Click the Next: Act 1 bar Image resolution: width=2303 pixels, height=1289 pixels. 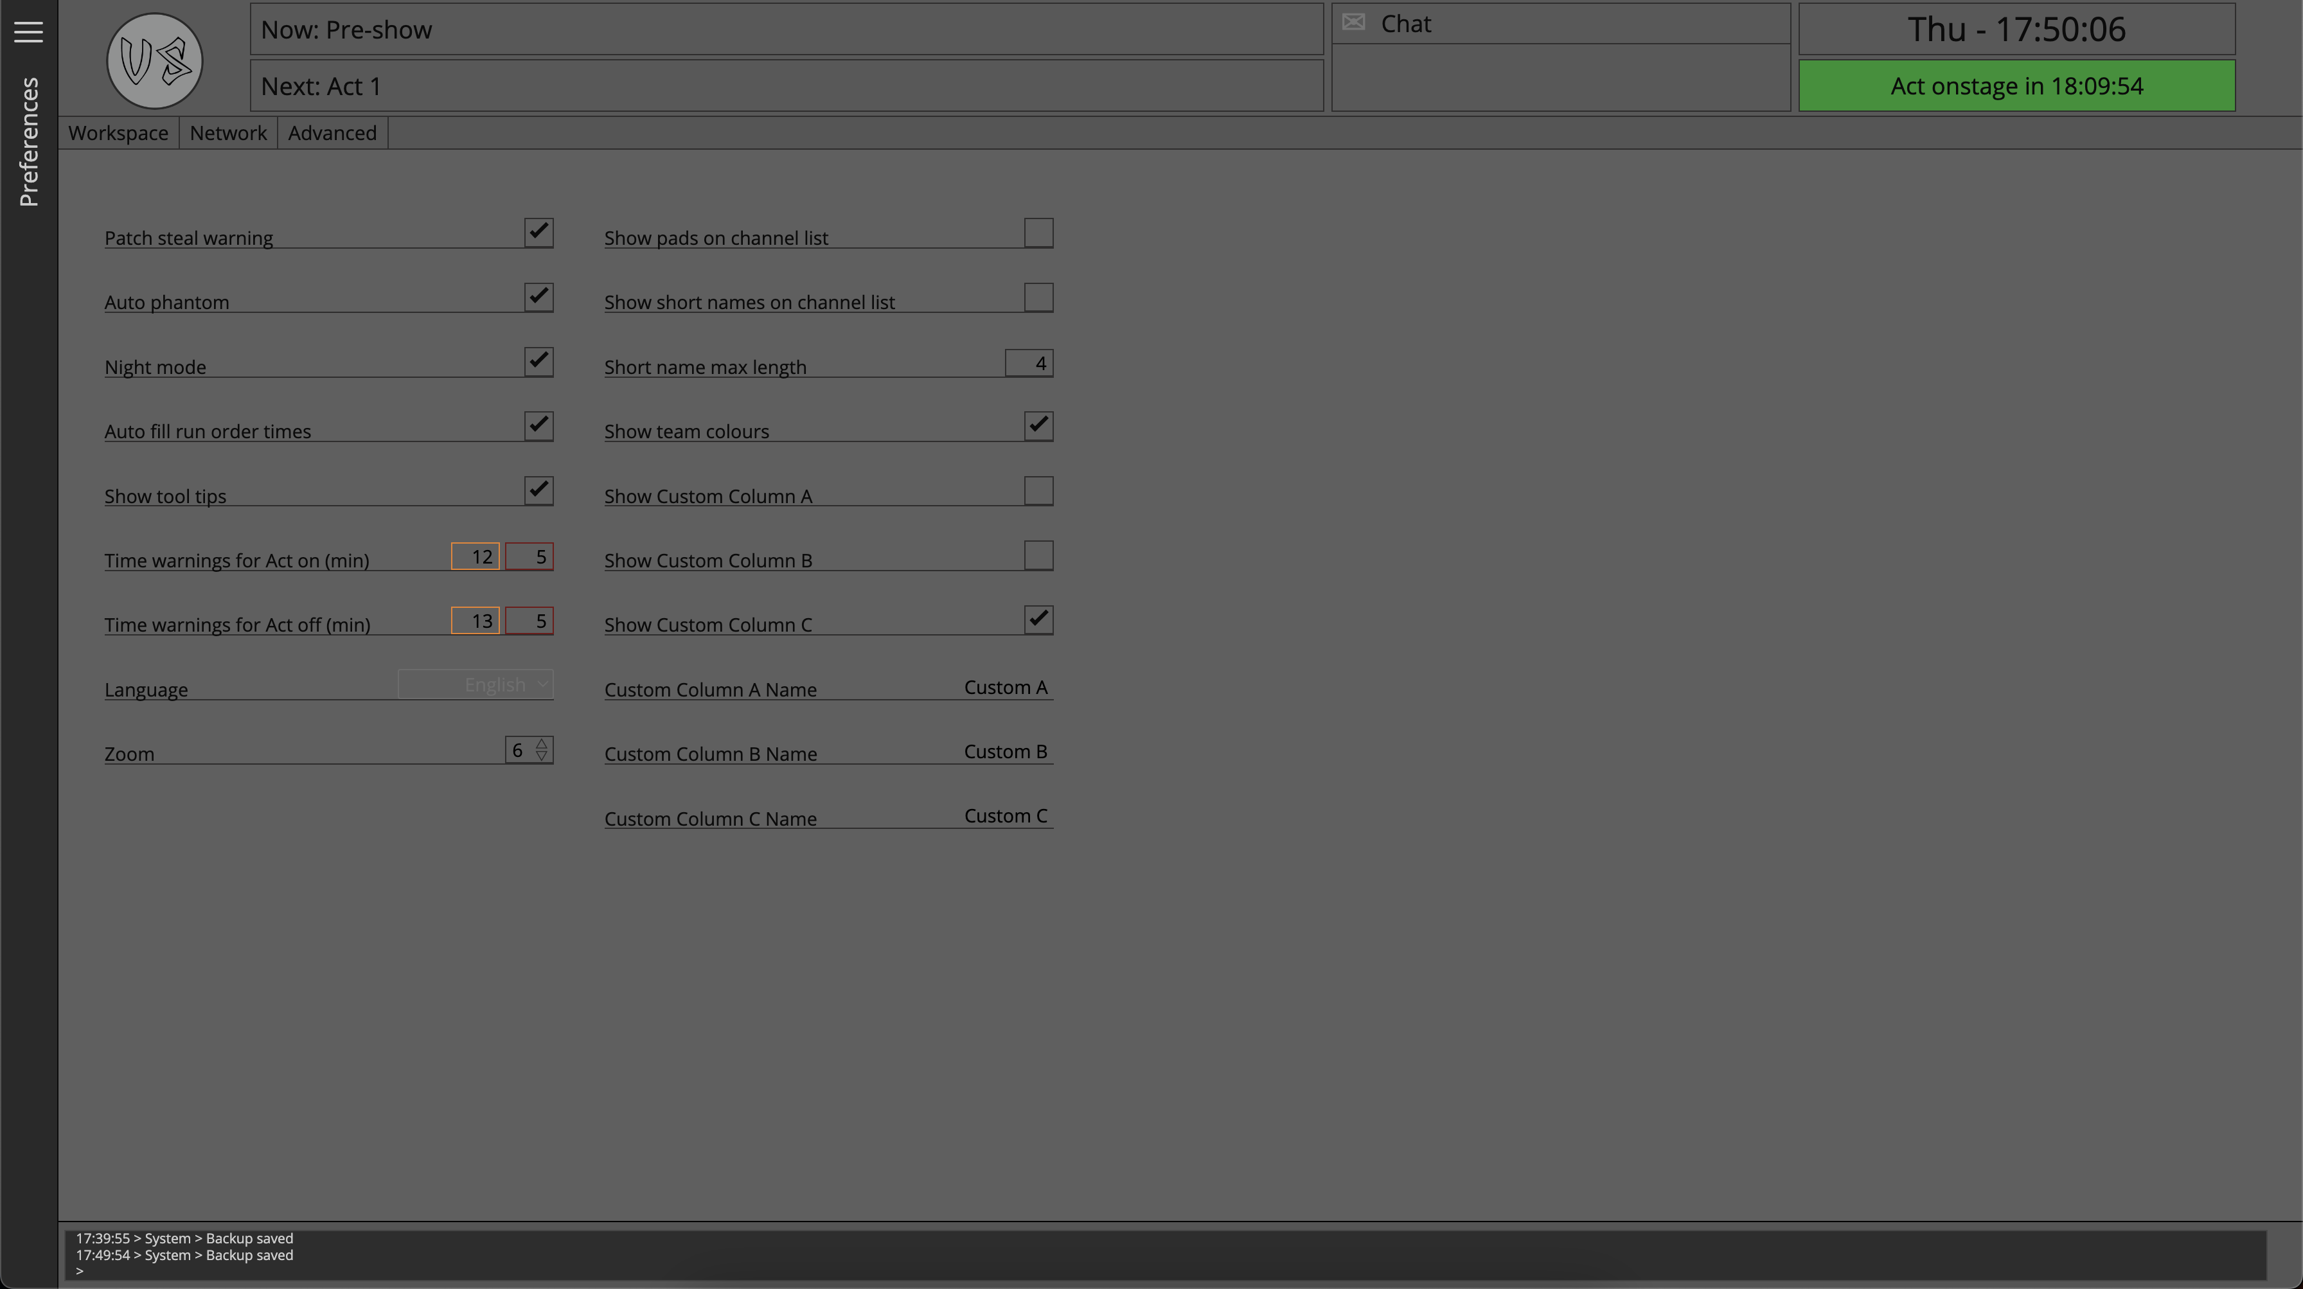(x=787, y=86)
